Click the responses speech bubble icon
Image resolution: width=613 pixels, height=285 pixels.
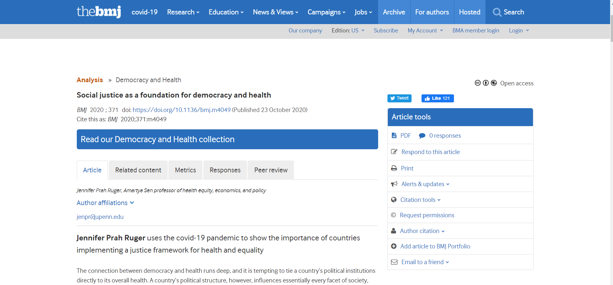pyautogui.click(x=422, y=136)
